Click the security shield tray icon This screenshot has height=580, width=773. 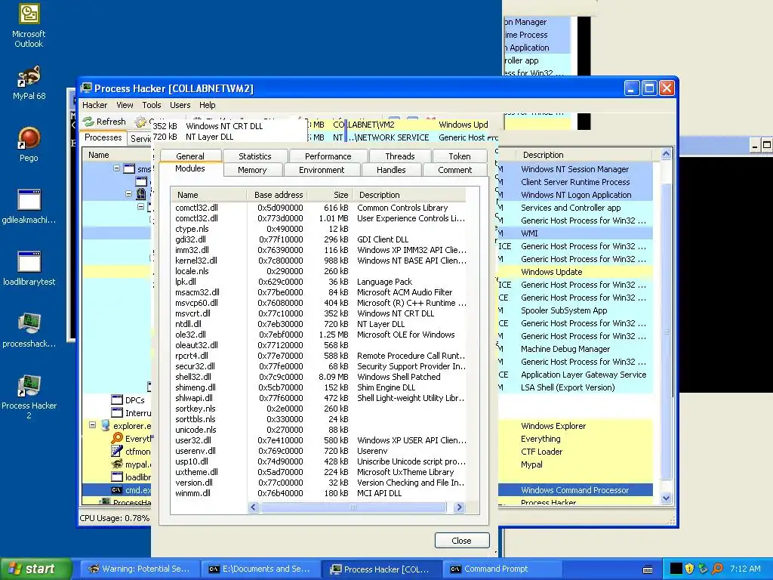[x=690, y=569]
